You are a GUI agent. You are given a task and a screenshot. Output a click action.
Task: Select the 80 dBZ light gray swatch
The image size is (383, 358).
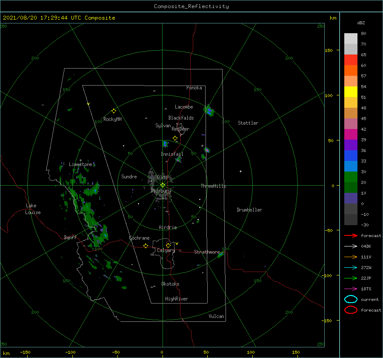point(351,39)
